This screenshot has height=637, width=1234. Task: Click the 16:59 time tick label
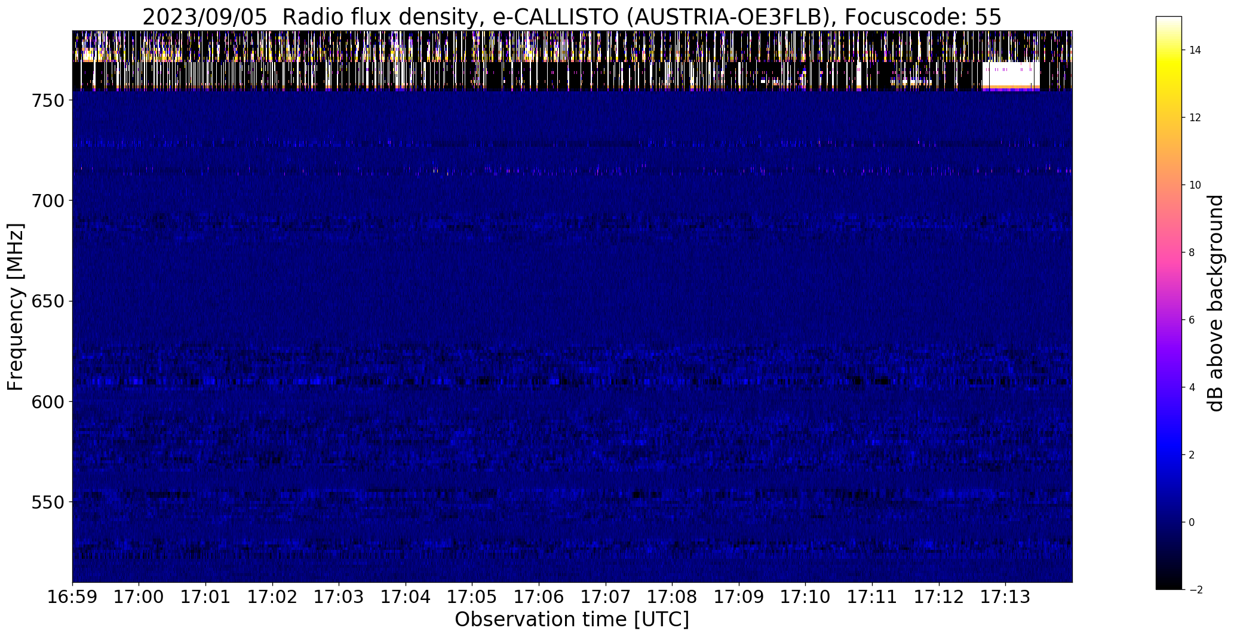(72, 597)
